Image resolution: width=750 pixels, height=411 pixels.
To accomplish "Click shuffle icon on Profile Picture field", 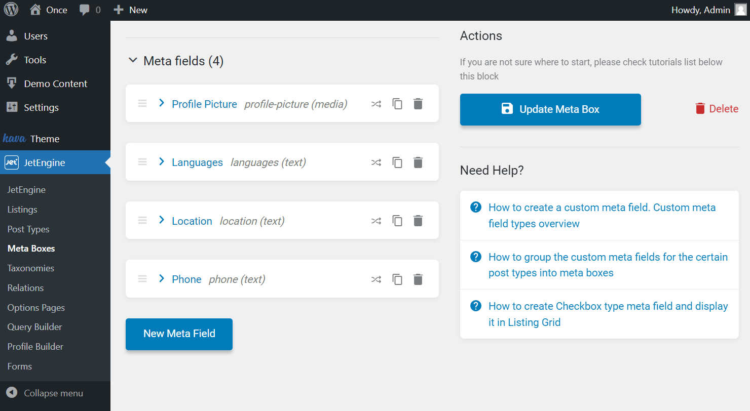I will click(x=376, y=104).
